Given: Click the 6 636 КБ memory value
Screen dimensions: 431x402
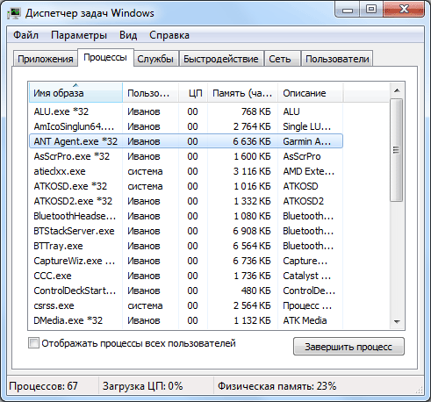Looking at the screenshot, I should pyautogui.click(x=252, y=141).
